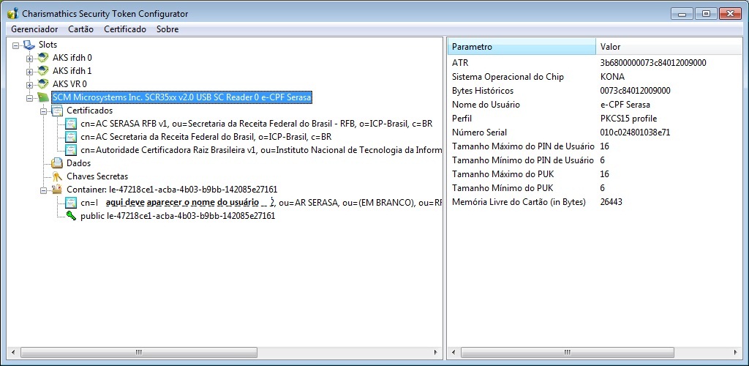Viewport: 749px width, 366px height.
Task: Click the green public key icon
Action: pos(71,216)
